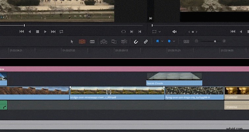Add a blue marker at playhead
This screenshot has height=132, width=249.
169,41
